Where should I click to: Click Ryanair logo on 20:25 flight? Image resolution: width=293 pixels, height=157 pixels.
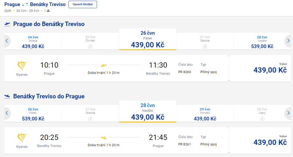click(22, 138)
